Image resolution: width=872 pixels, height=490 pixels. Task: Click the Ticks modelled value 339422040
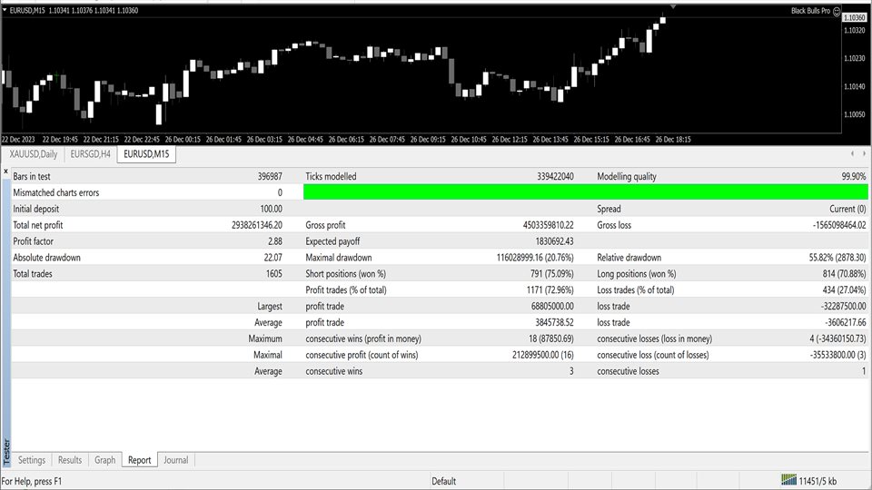(555, 177)
